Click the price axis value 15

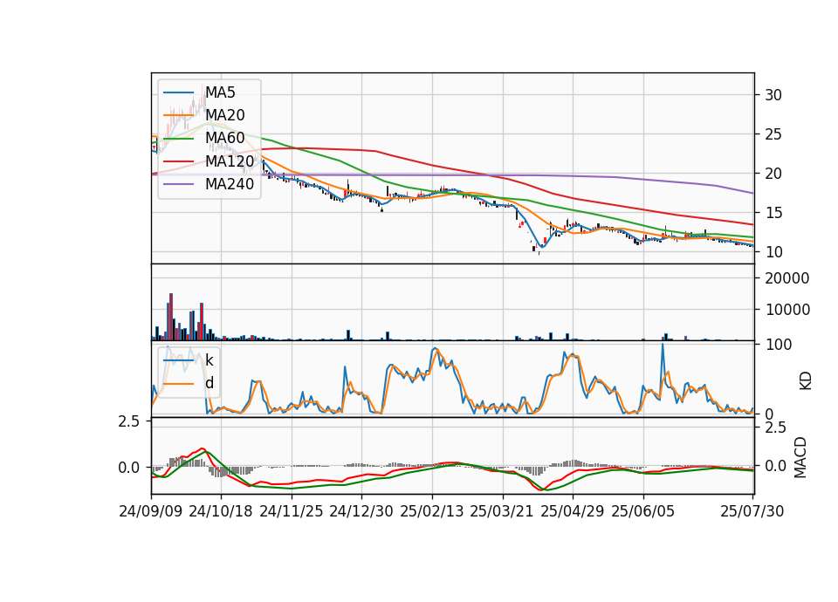pyautogui.click(x=773, y=213)
